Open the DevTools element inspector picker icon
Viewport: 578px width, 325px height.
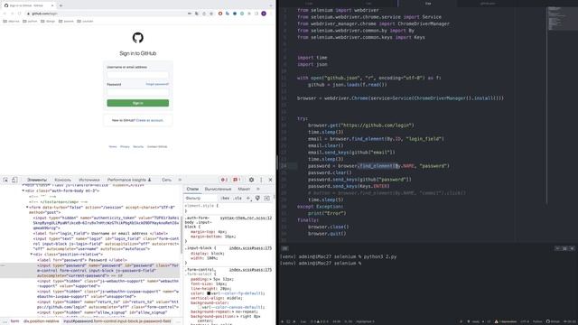(x=5, y=180)
